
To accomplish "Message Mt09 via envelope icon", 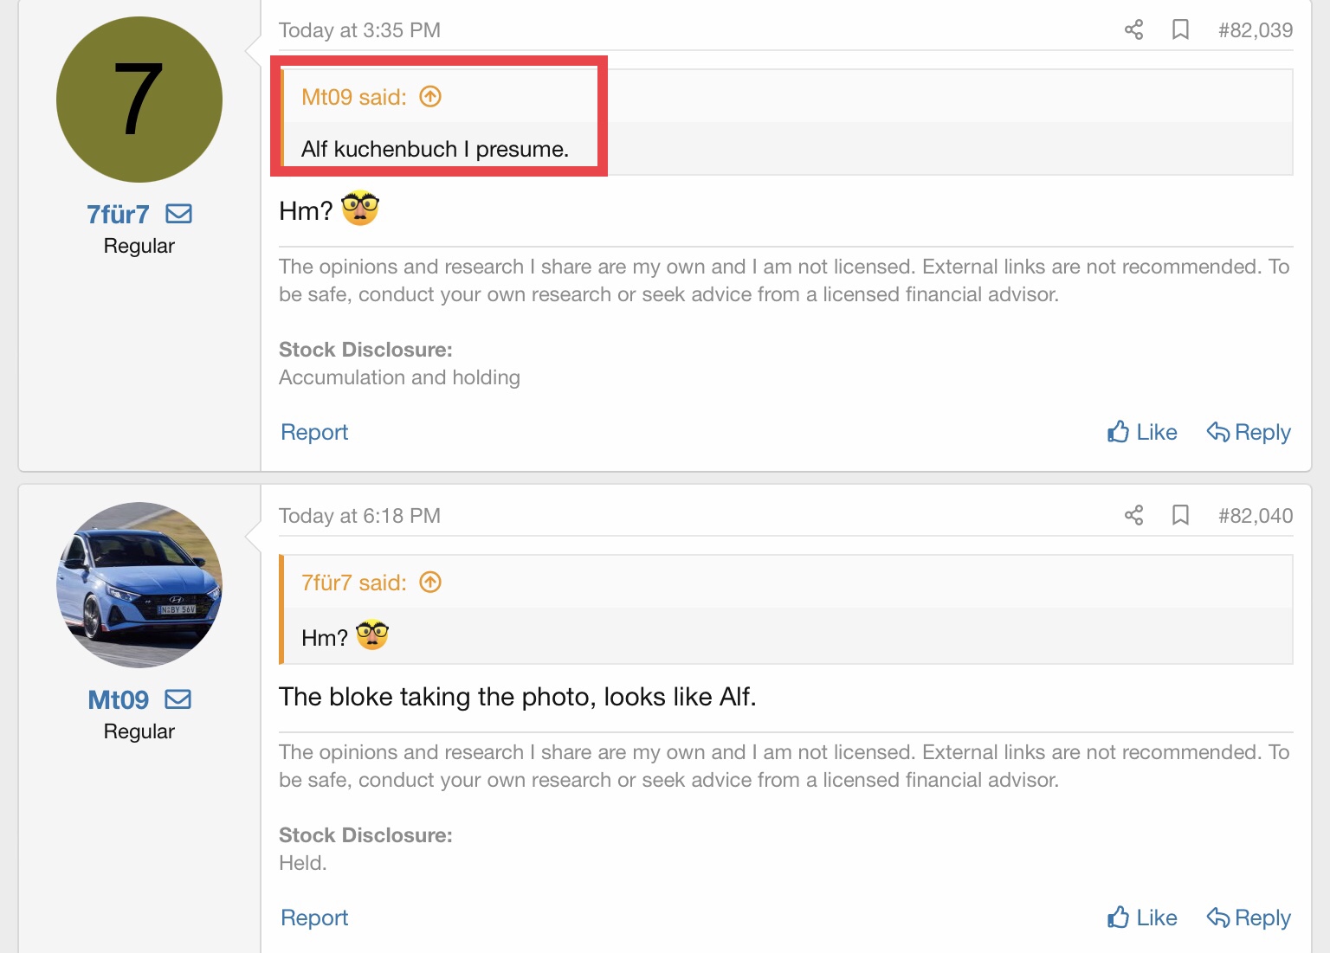I will click(178, 699).
